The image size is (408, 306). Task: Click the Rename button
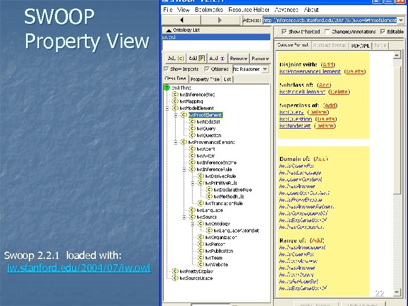click(x=260, y=58)
